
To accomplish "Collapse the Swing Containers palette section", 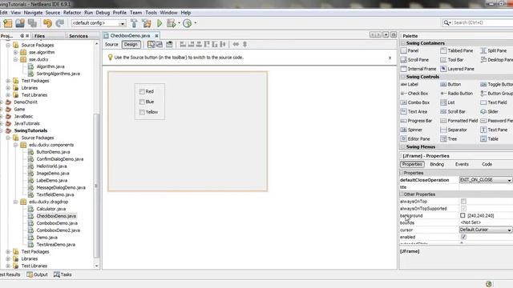I will click(x=403, y=43).
